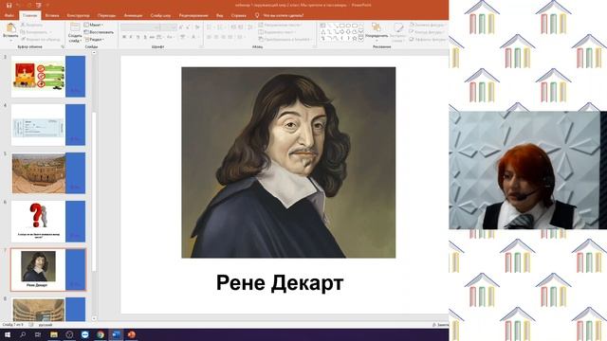Screen dimensions: 607x341
Task: Open Windows Start menu
Action: [8, 334]
